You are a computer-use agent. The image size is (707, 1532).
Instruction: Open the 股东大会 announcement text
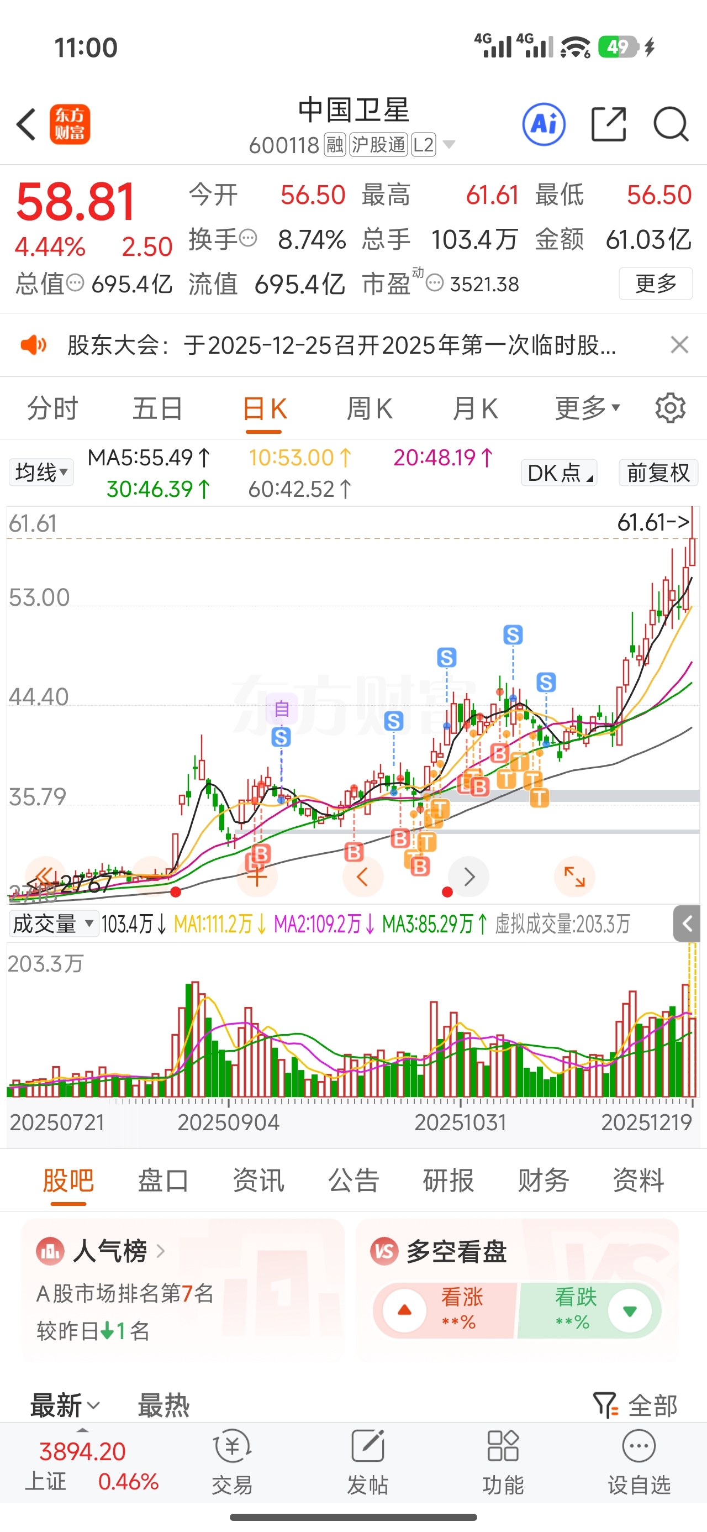coord(341,345)
